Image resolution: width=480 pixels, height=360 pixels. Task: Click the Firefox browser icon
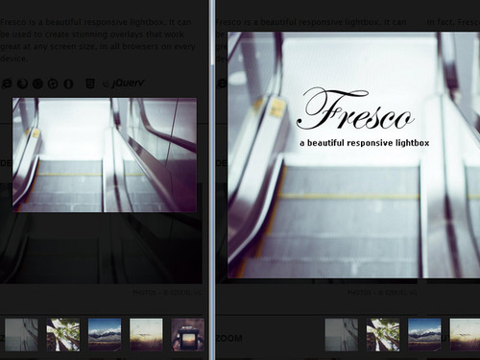(22, 84)
